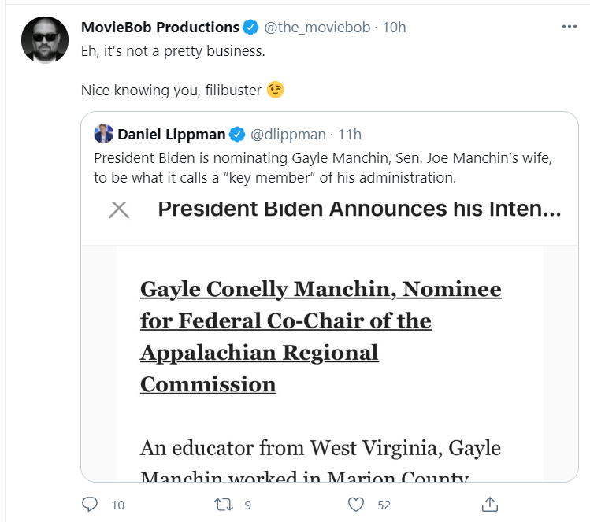This screenshot has width=590, height=522.
Task: Open the 10h timestamp link
Action: point(394,28)
